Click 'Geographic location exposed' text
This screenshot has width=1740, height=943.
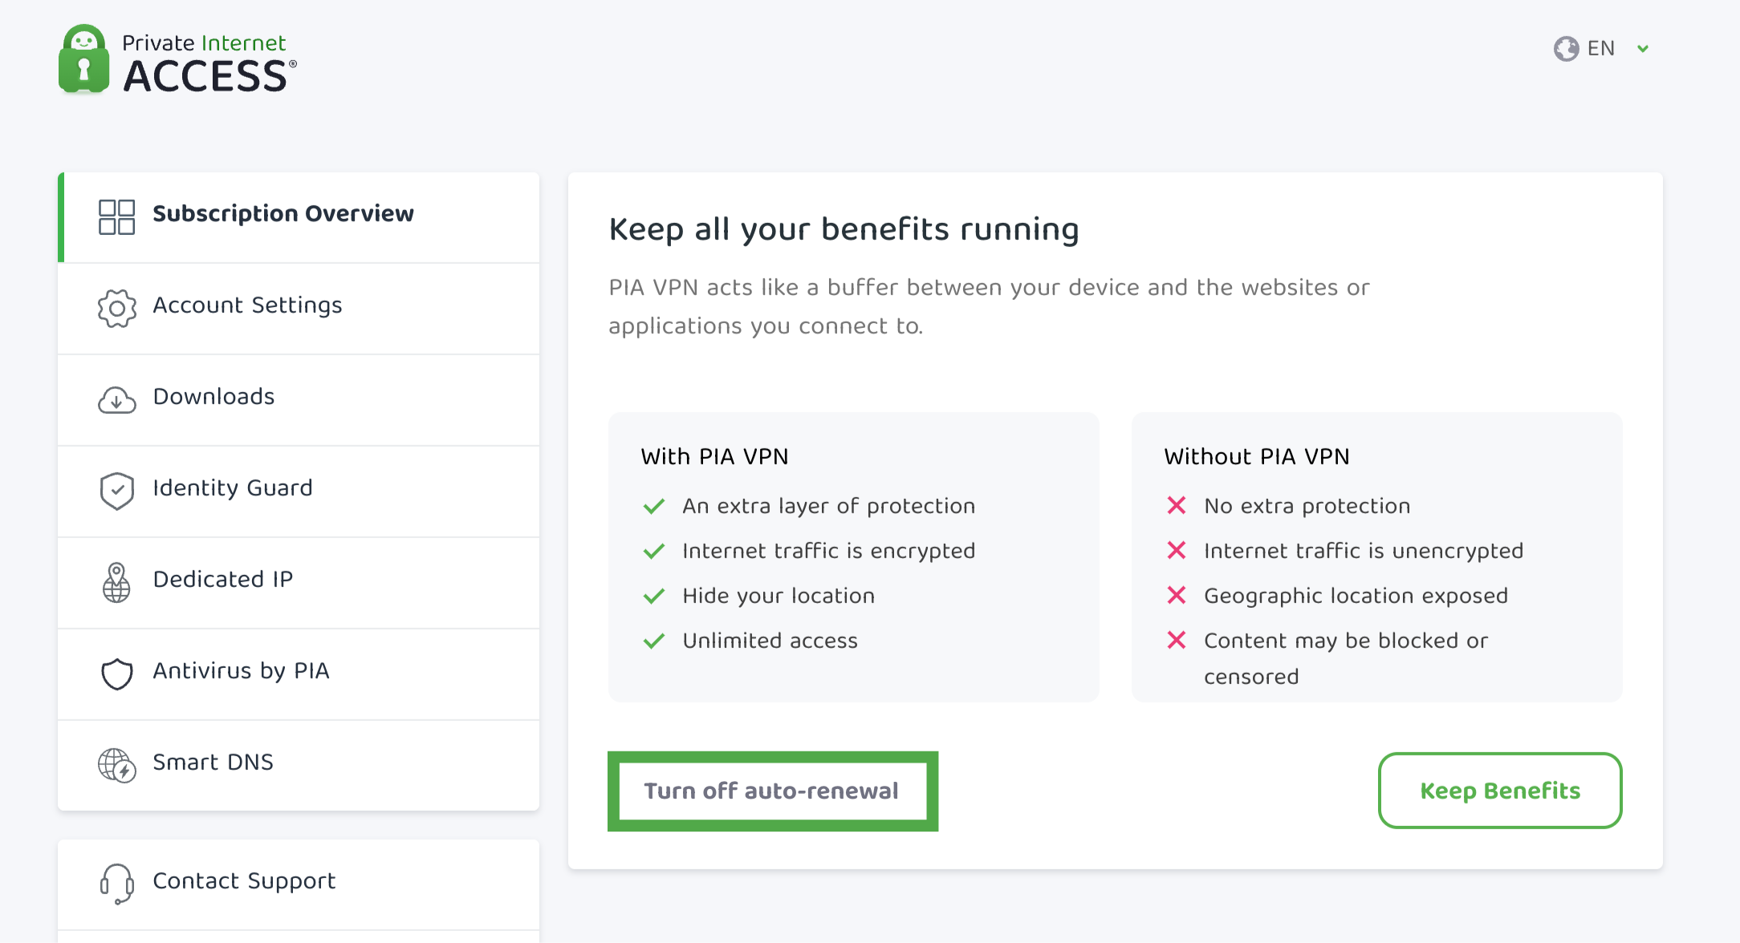[1356, 597]
